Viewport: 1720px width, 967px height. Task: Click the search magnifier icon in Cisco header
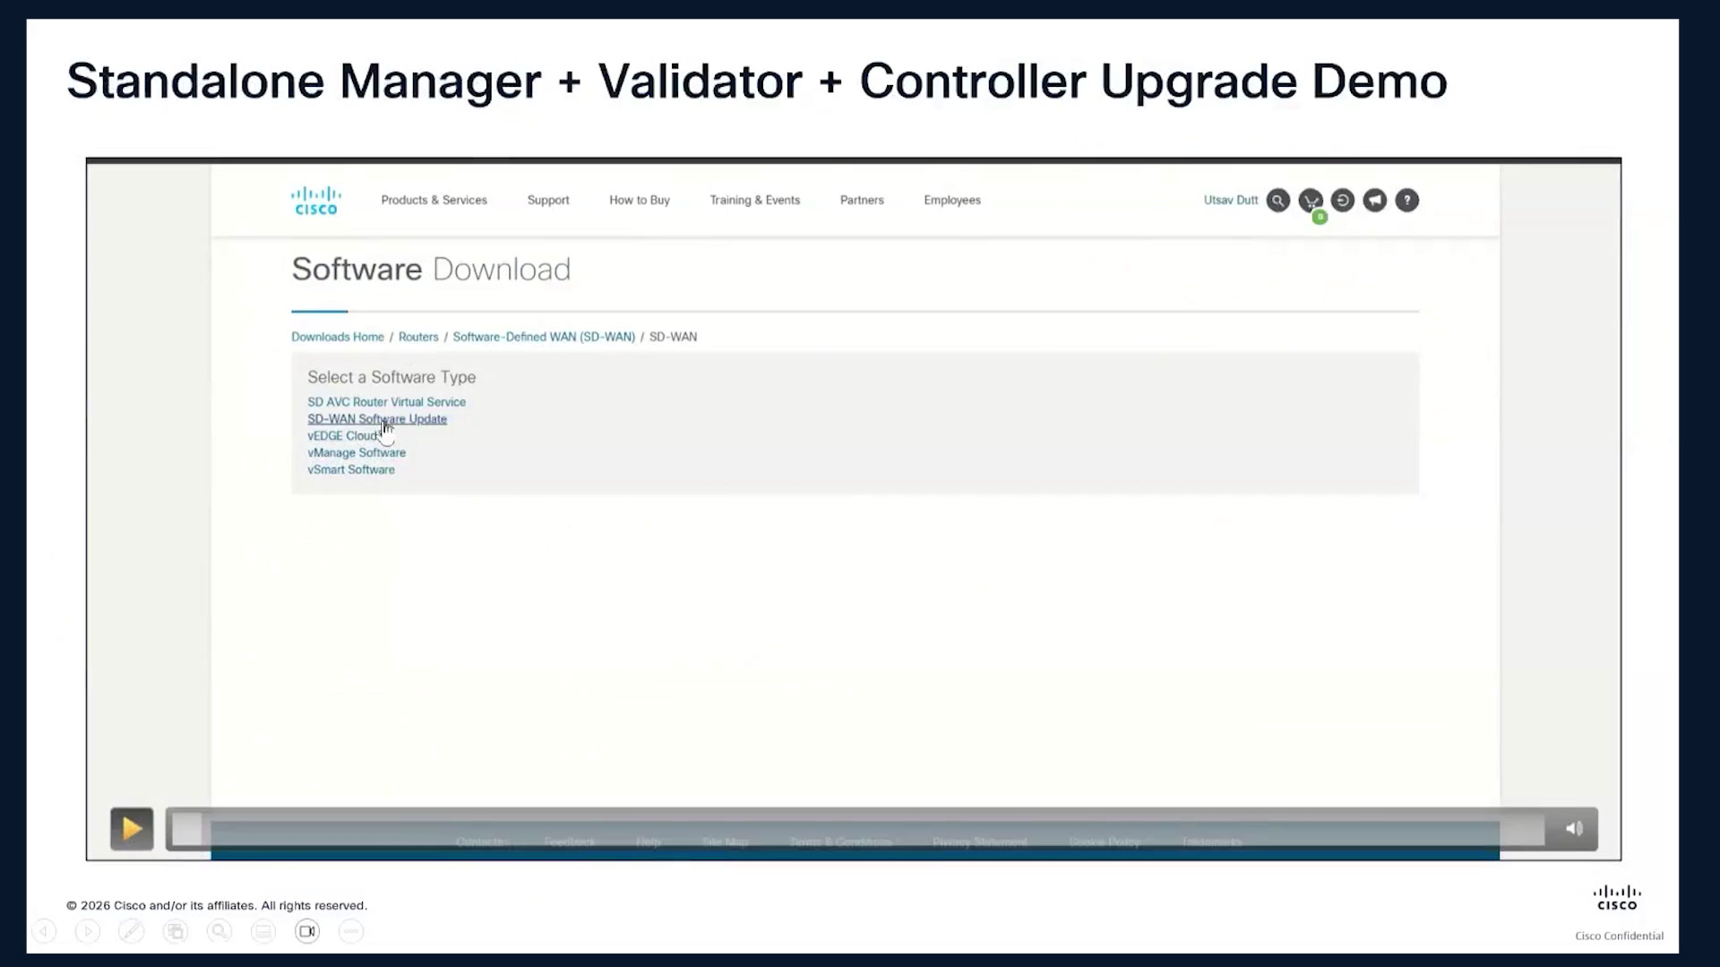[x=1278, y=201]
